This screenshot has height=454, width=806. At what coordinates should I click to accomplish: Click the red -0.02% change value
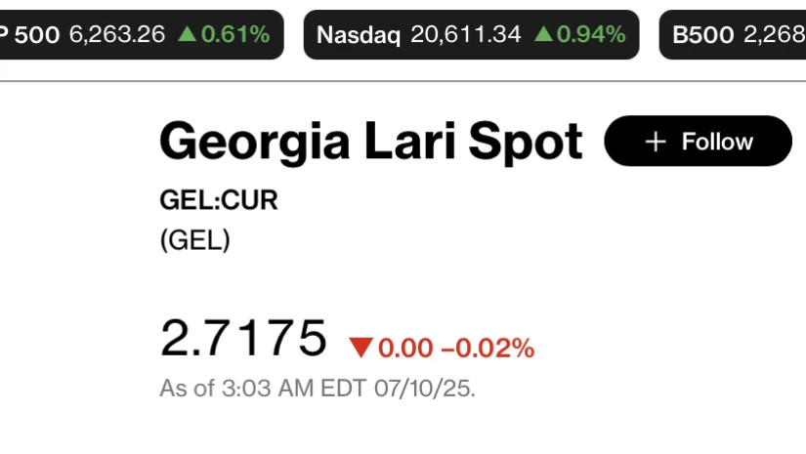pos(488,349)
